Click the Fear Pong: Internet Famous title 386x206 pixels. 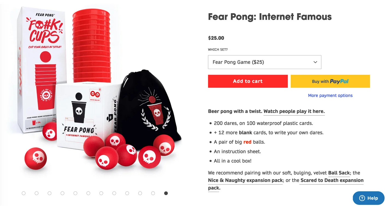pos(270,17)
